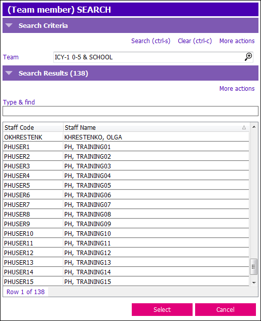Click the Row 1 of 138 status text
This screenshot has height=321, width=261.
tap(25, 292)
